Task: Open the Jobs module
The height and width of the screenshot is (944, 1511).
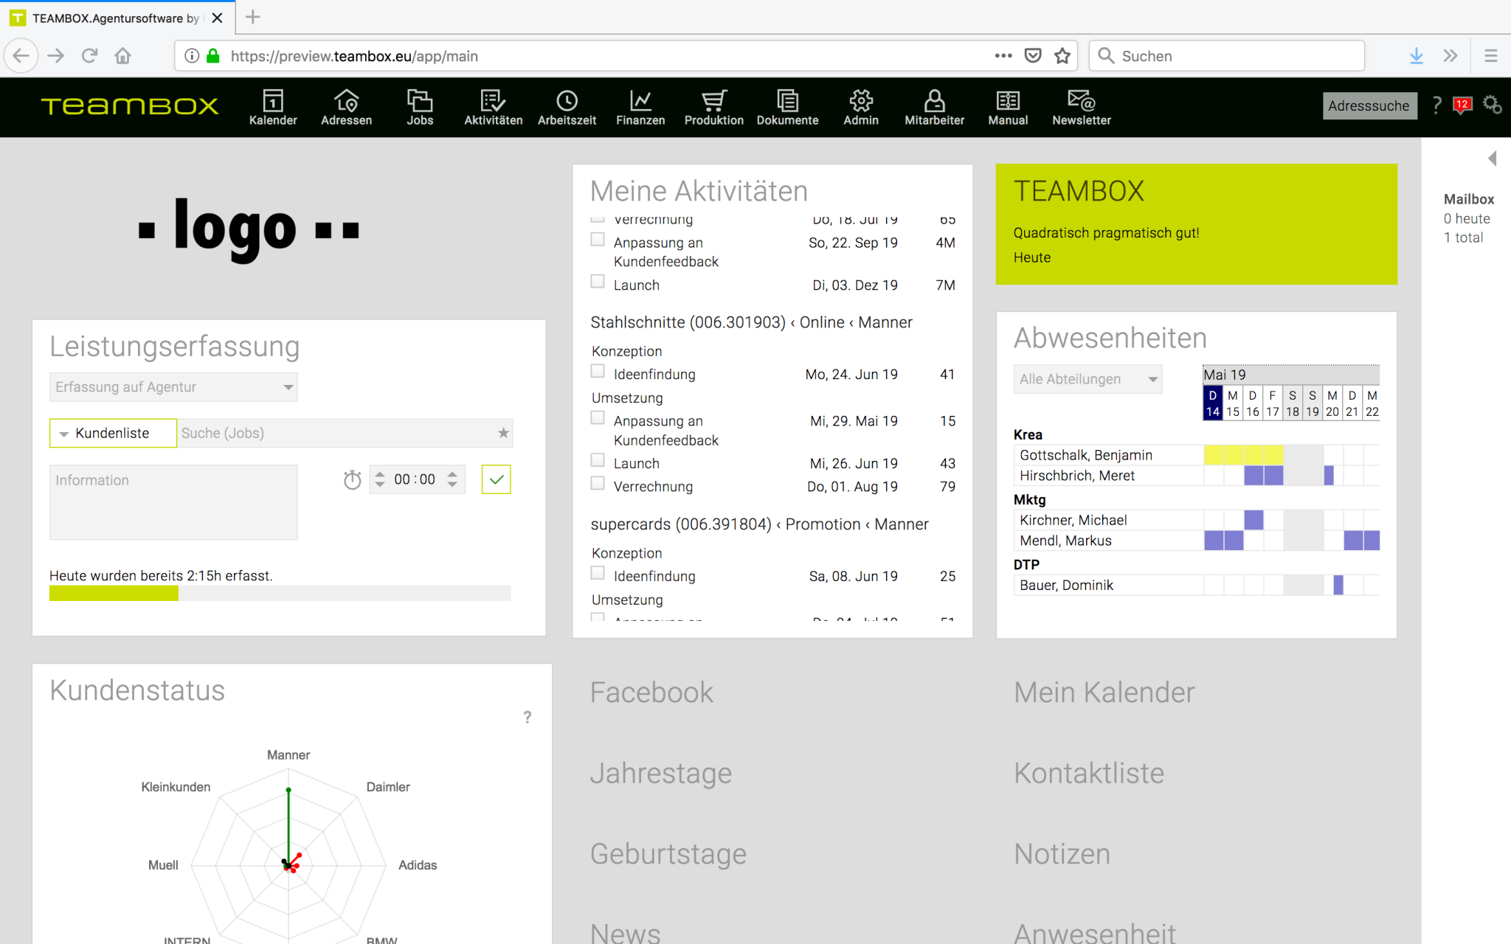Action: coord(419,107)
